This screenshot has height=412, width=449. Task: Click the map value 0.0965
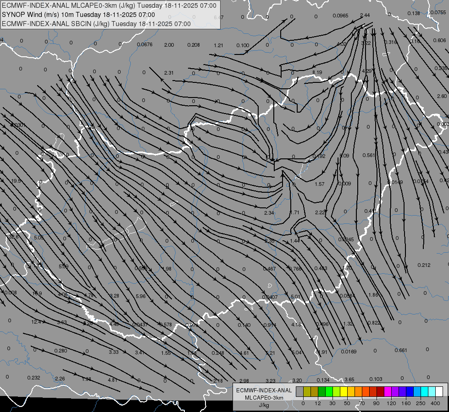(340, 16)
